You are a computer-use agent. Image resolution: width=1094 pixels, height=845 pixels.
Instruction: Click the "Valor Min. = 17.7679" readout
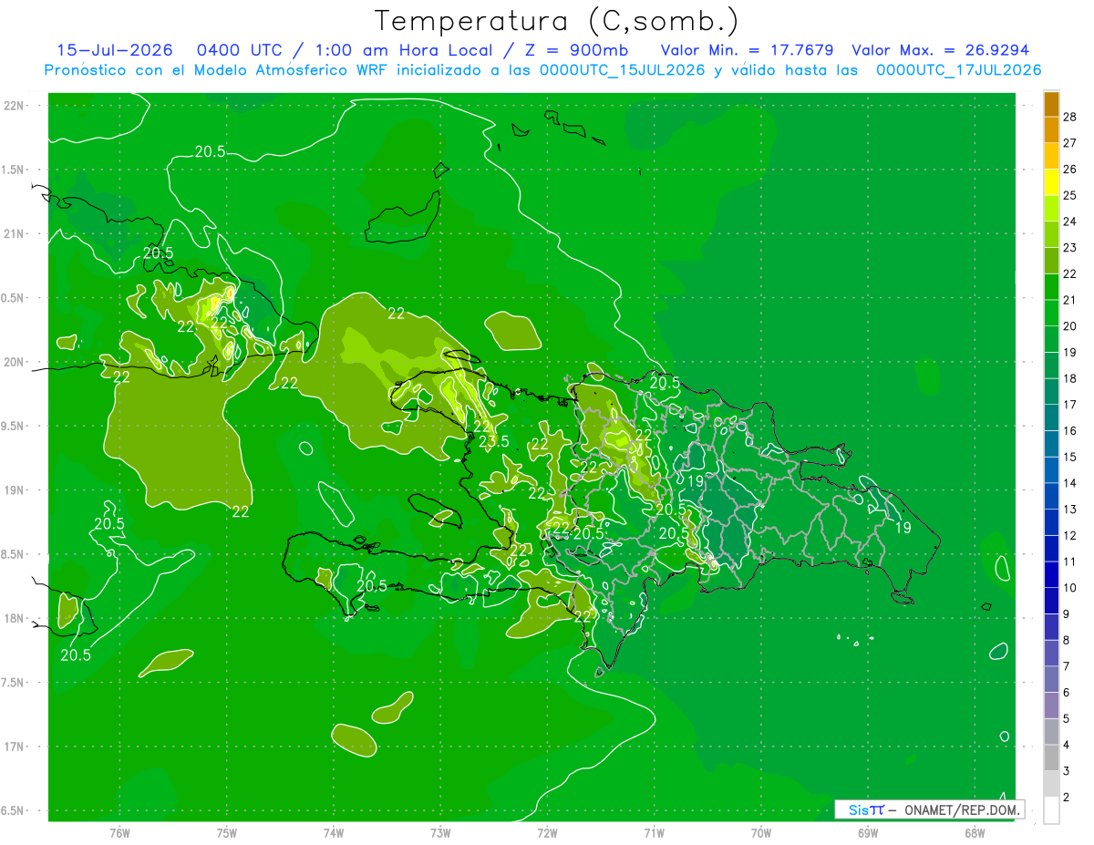coord(747,50)
